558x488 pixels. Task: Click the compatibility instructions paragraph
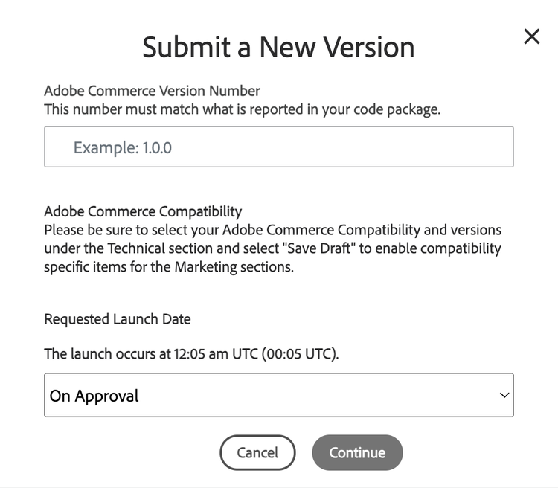272,248
